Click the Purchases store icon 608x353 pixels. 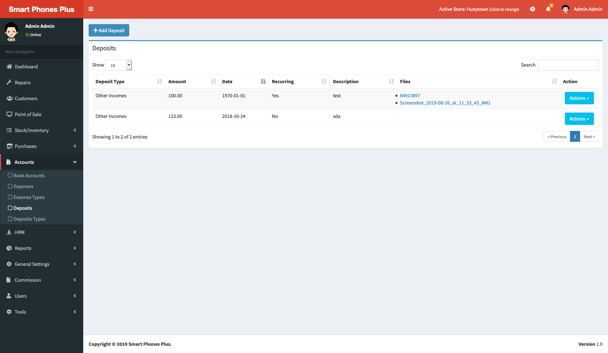tap(9, 146)
